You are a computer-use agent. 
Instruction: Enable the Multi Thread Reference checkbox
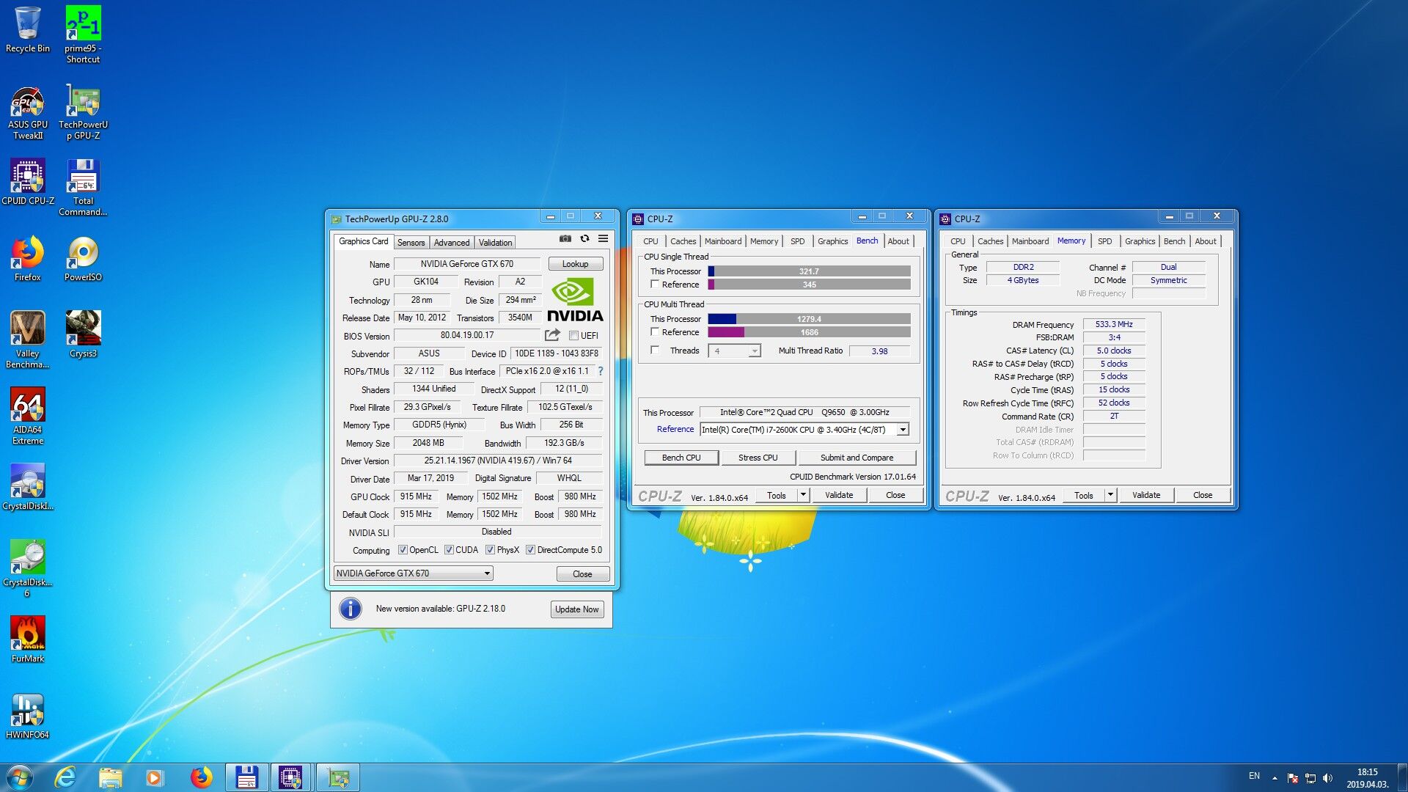(x=655, y=332)
